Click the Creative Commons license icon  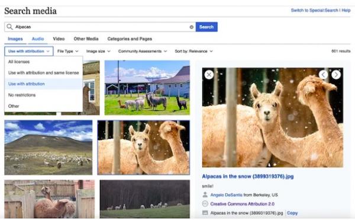pyautogui.click(x=205, y=203)
